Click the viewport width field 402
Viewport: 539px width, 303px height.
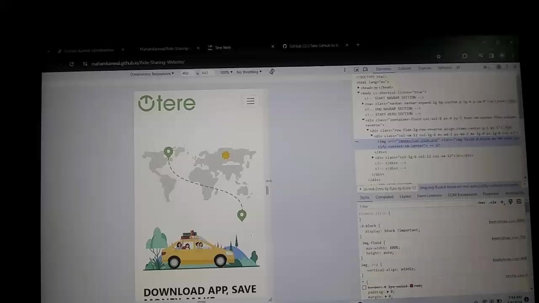(185, 73)
